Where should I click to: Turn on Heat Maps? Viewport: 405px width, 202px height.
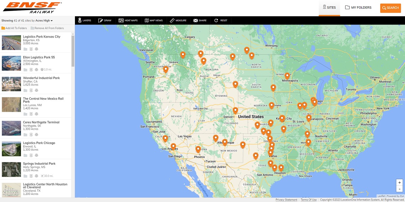click(128, 21)
